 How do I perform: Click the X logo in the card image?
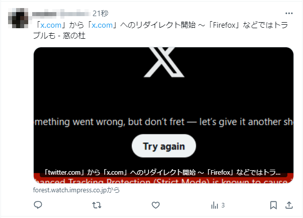164,62
